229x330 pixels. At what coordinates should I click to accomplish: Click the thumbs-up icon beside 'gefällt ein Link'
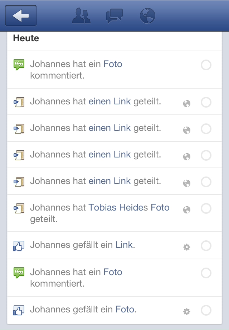(x=18, y=246)
